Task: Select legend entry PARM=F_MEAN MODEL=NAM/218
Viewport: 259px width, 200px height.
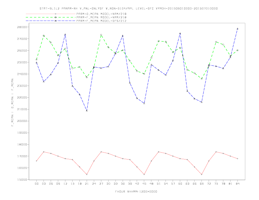Action: (101, 17)
